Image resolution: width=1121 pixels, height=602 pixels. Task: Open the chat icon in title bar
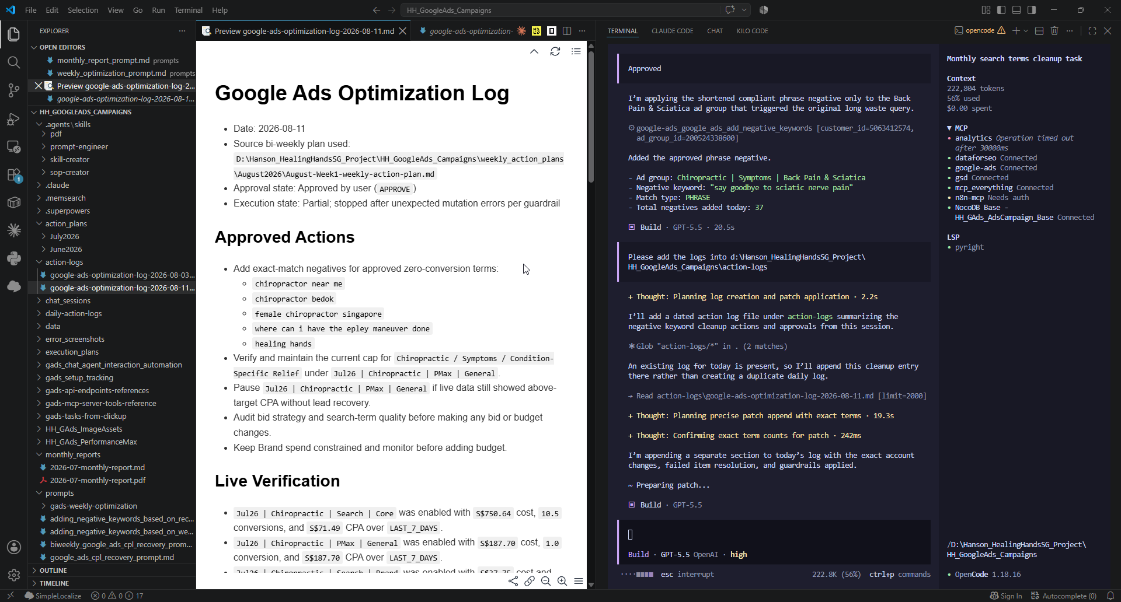click(x=730, y=10)
